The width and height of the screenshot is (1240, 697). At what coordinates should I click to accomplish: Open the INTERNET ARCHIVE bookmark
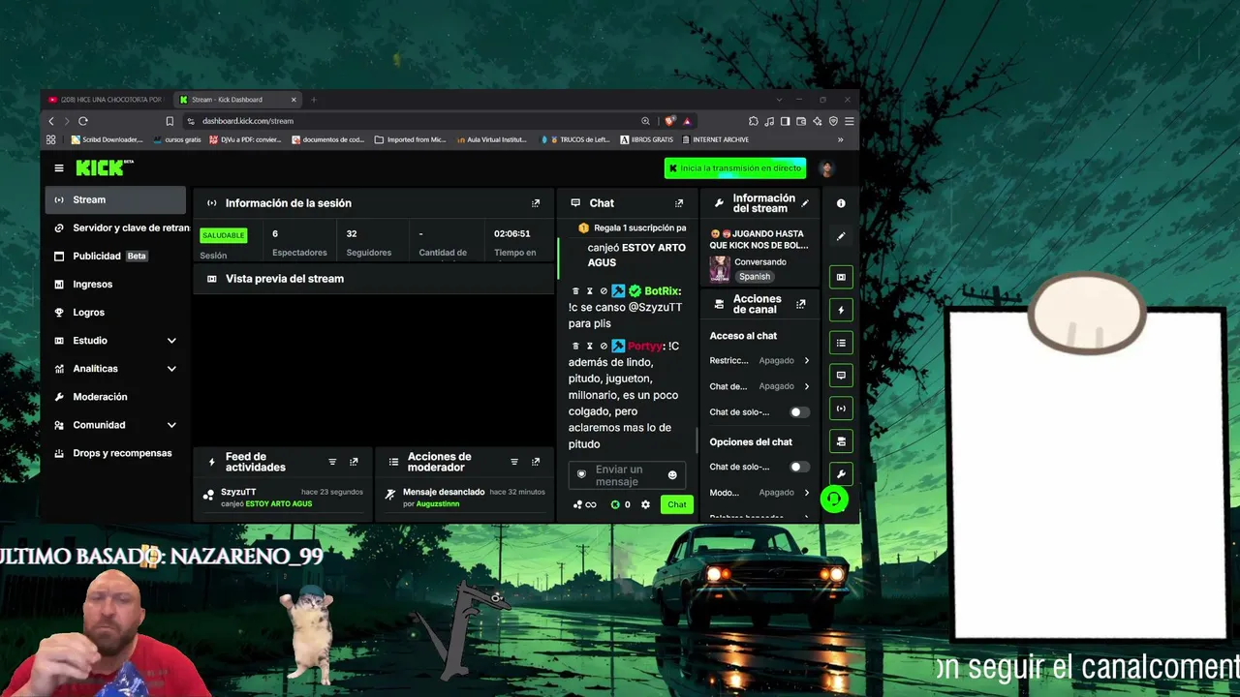pyautogui.click(x=715, y=139)
